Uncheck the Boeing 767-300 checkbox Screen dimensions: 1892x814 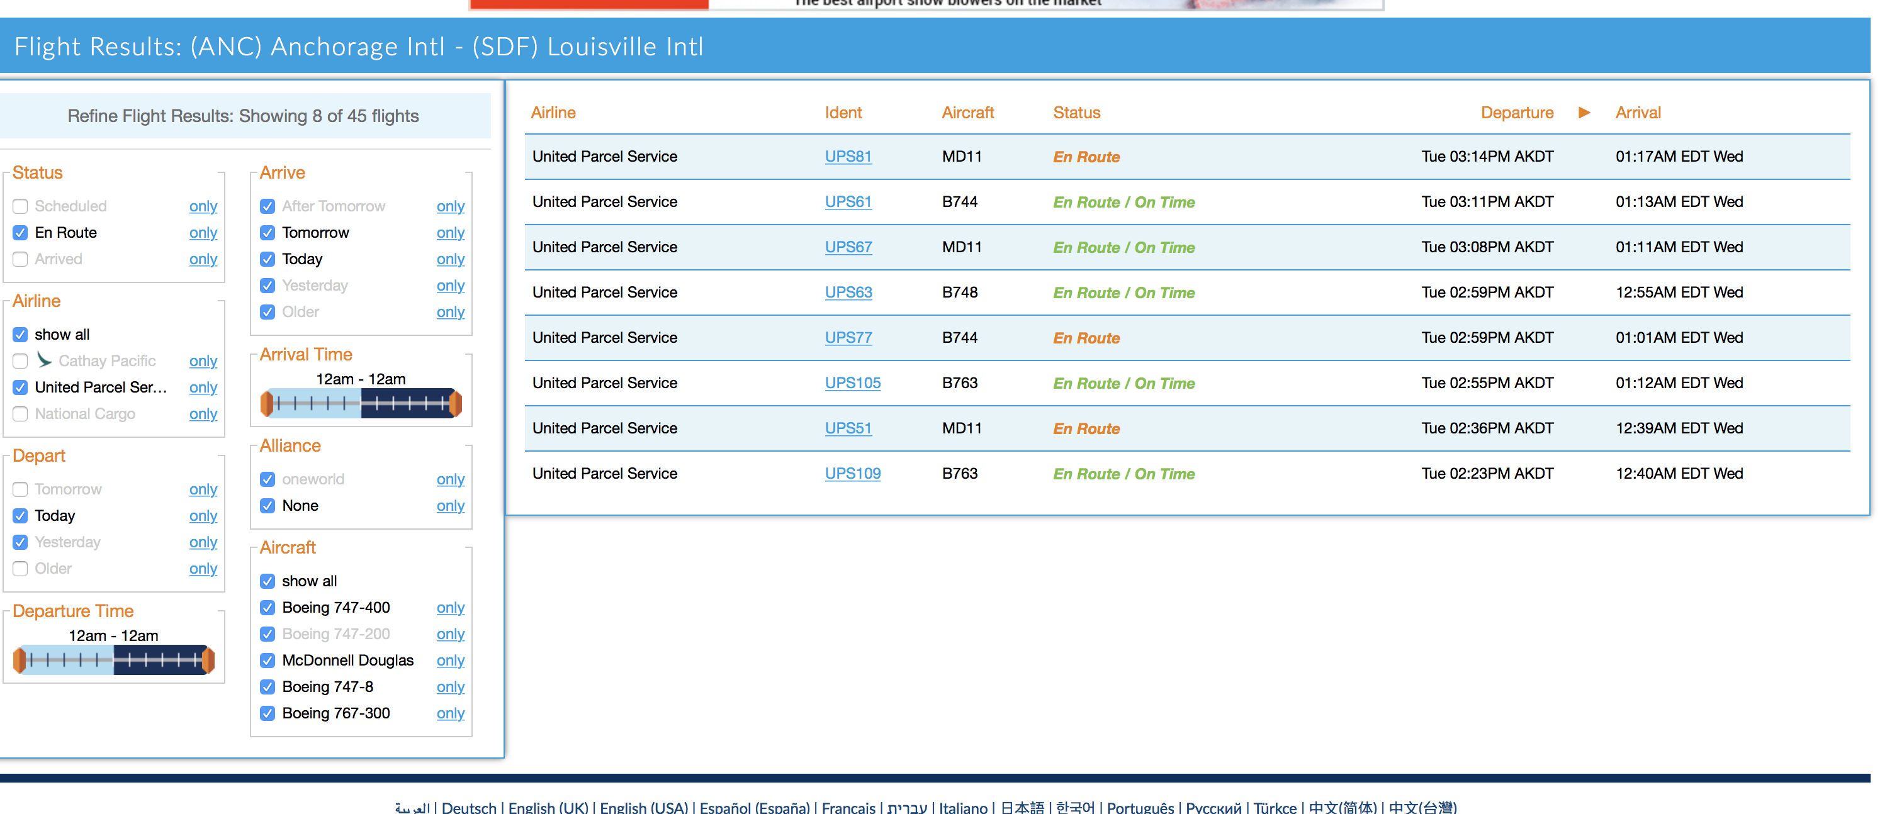coord(268,713)
